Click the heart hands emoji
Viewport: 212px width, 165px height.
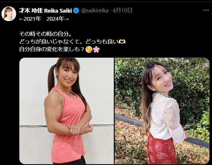122,42
